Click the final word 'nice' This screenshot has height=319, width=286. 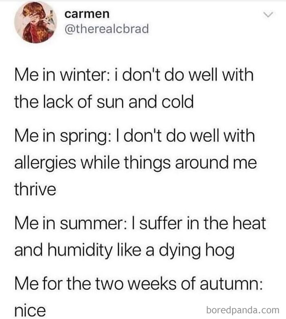(x=30, y=310)
